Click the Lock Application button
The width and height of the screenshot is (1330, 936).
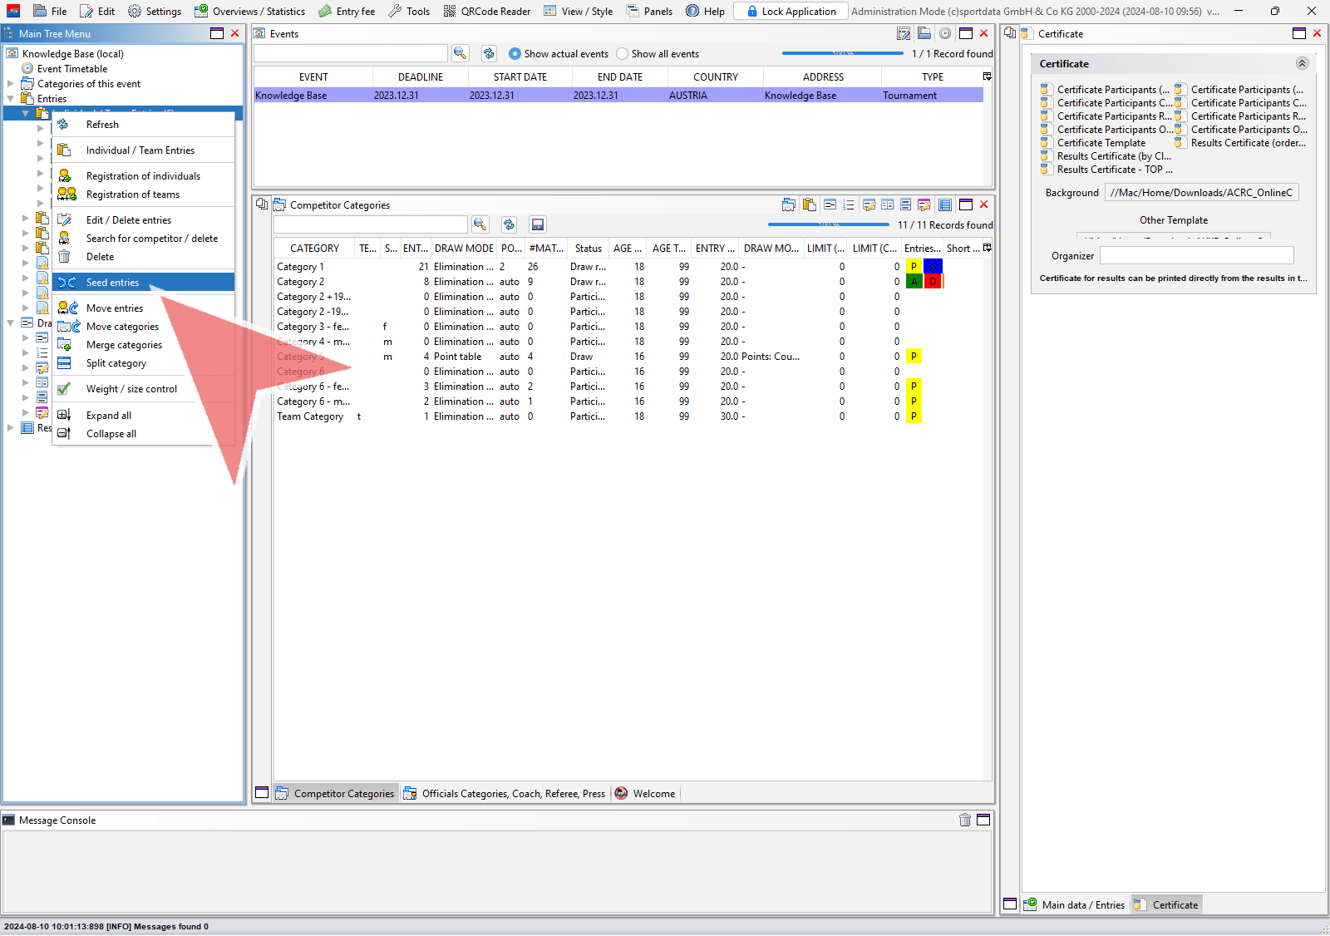[791, 11]
